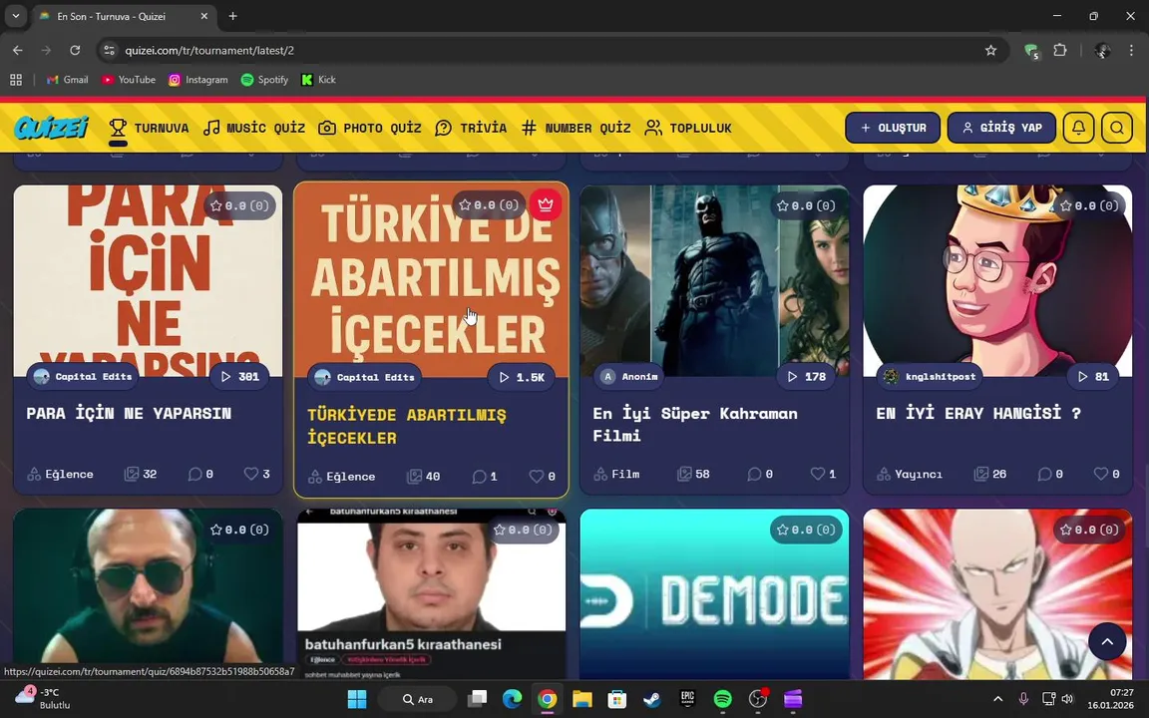Click the Film category label

click(617, 474)
